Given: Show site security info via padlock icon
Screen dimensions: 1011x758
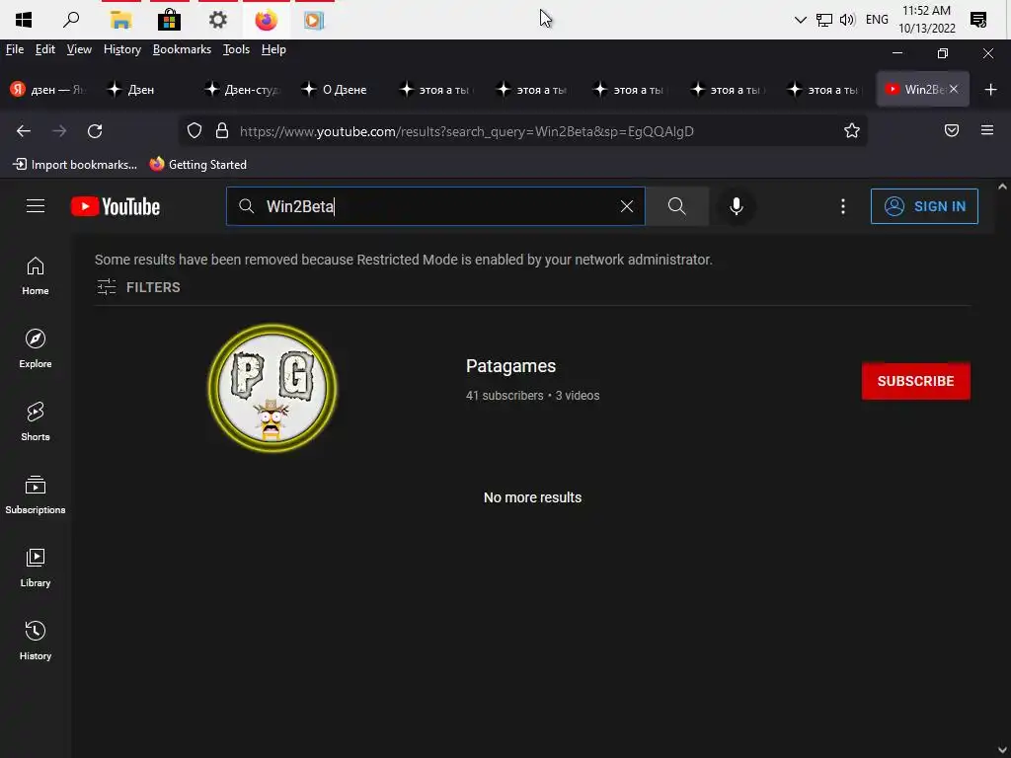Looking at the screenshot, I should point(222,131).
